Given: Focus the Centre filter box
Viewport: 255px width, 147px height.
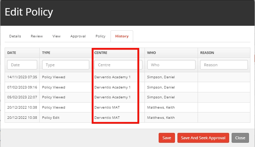Looking at the screenshot, I should [118, 65].
